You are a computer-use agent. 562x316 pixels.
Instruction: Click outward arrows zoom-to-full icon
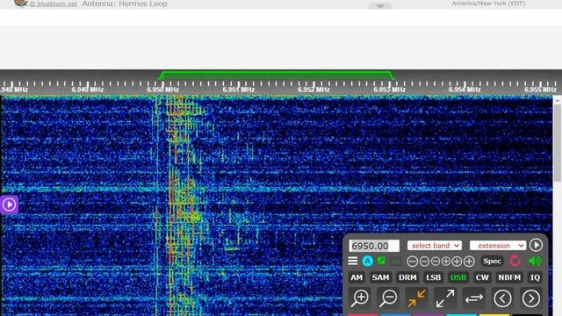click(x=445, y=298)
